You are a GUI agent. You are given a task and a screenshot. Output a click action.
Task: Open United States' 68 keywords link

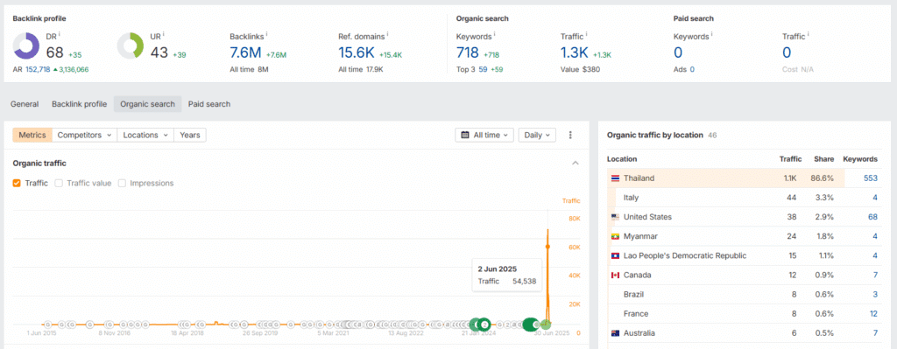click(x=872, y=217)
